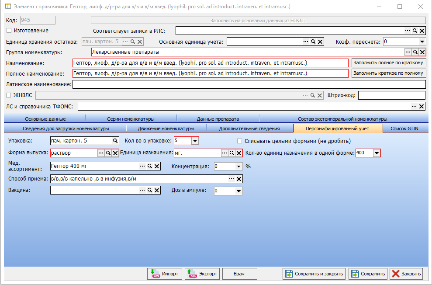Open the Список GTIN tab
The image size is (432, 285).
click(404, 129)
